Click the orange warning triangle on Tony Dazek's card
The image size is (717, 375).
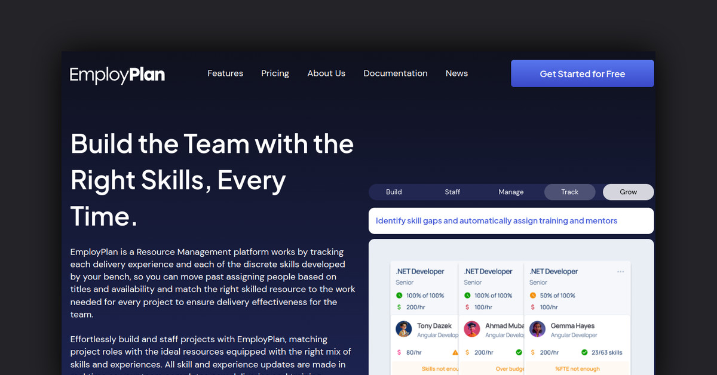pos(455,352)
